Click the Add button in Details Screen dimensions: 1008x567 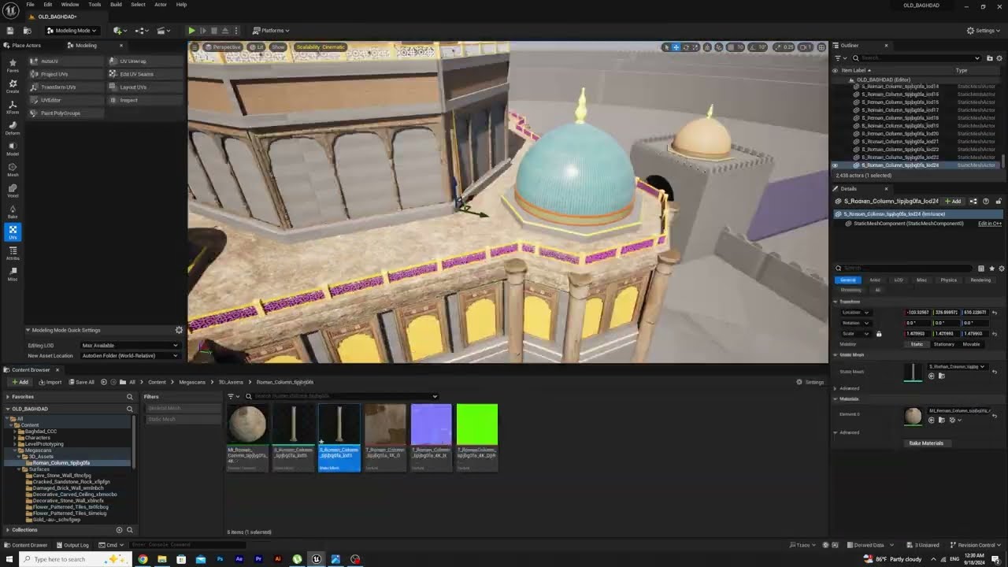pyautogui.click(x=953, y=202)
